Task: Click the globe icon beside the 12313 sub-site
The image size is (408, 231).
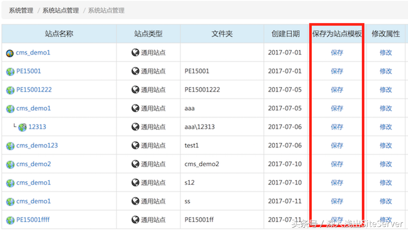Action: [x=22, y=127]
